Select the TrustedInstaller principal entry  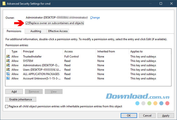(x=32, y=56)
